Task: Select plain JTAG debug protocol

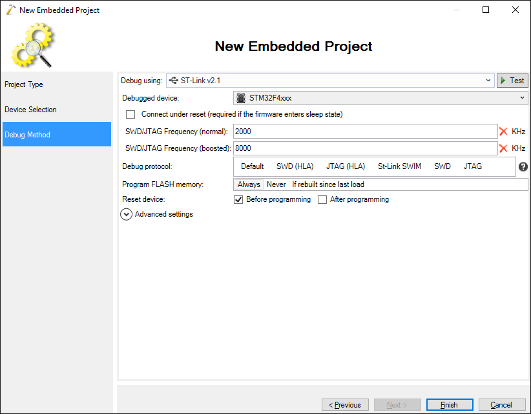Action: pos(472,166)
